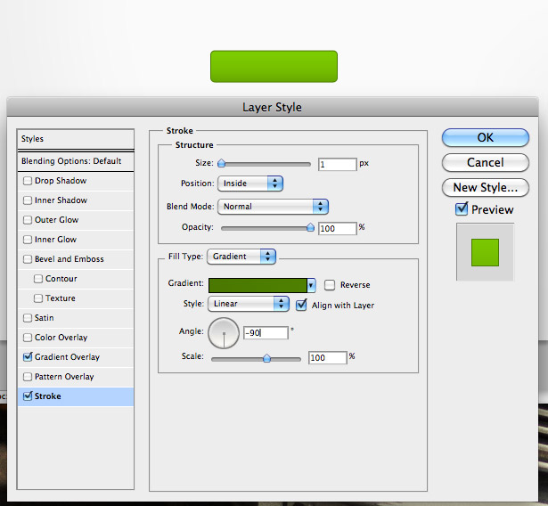Select the Outer Glow label
The width and height of the screenshot is (548, 506).
click(x=56, y=220)
